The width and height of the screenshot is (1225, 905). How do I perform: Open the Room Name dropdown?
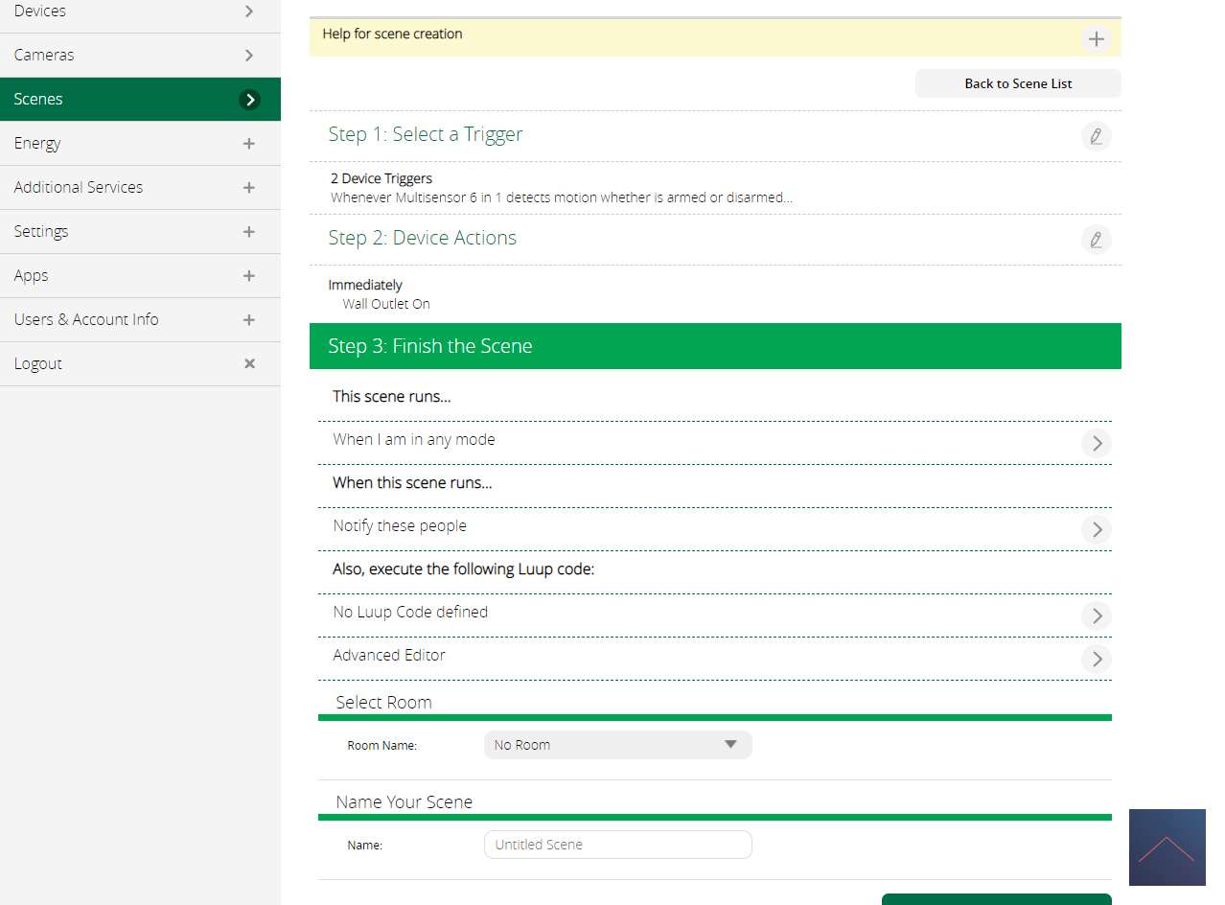click(x=617, y=745)
